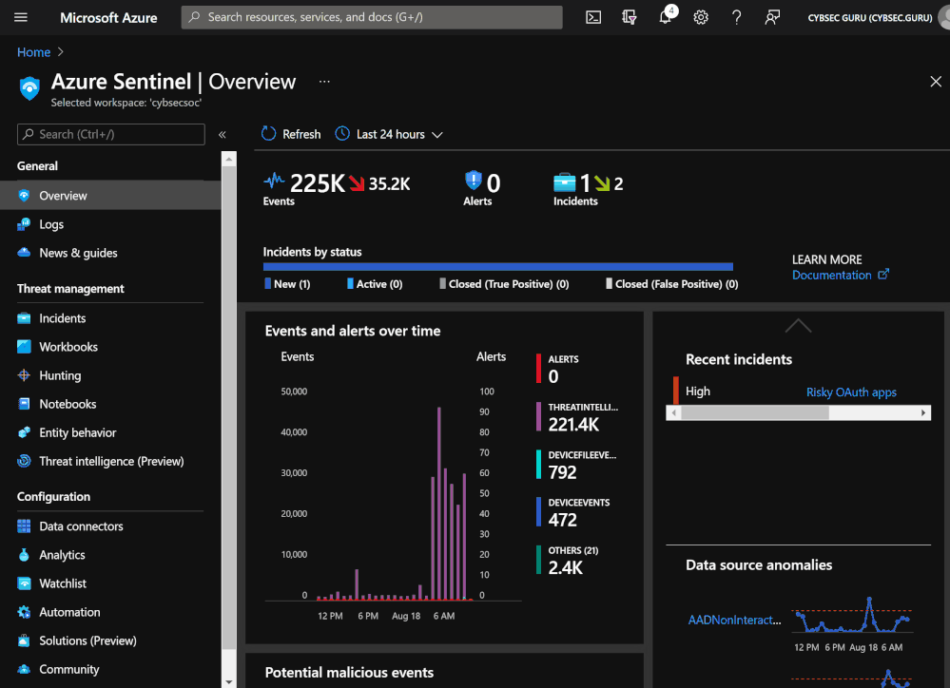The width and height of the screenshot is (950, 688).
Task: Click the News & guides cloud icon
Action: [x=24, y=253]
